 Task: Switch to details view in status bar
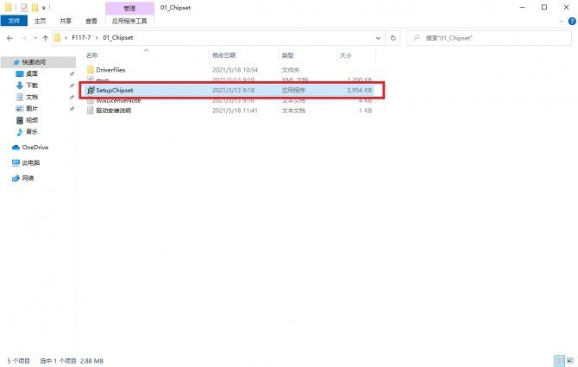[x=560, y=361]
